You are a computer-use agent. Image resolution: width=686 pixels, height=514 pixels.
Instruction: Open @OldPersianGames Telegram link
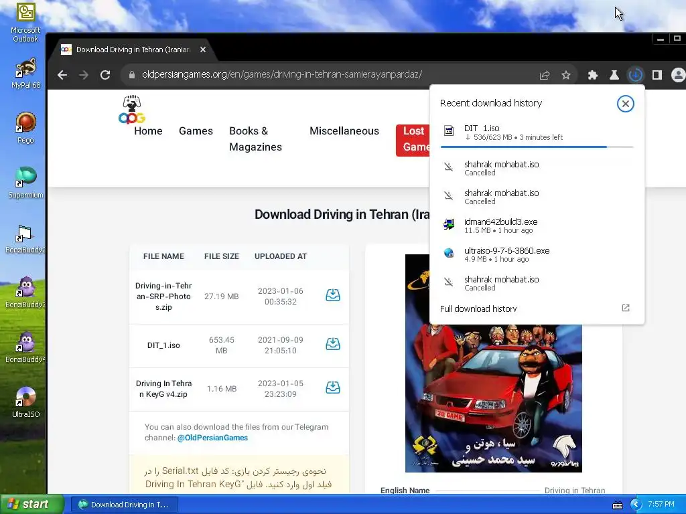pos(212,438)
